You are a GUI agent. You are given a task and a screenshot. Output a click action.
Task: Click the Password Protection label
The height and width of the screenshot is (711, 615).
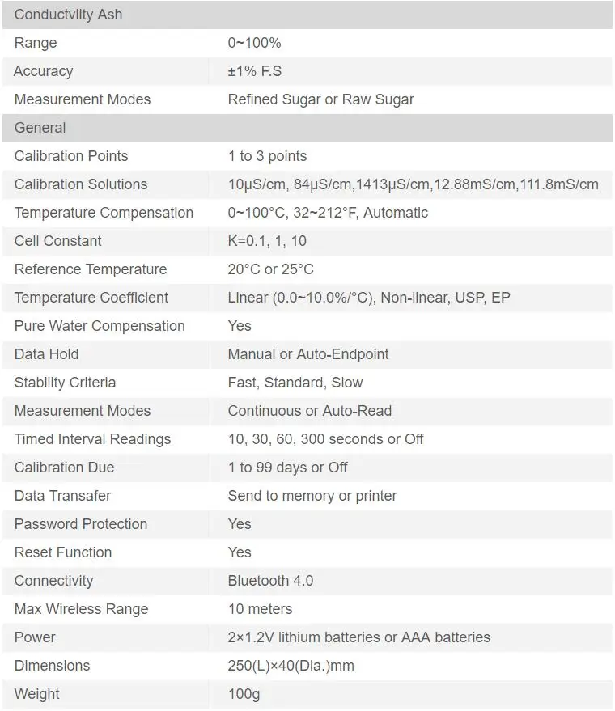tap(81, 524)
